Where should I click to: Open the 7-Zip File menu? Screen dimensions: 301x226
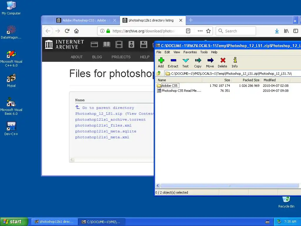click(x=159, y=52)
